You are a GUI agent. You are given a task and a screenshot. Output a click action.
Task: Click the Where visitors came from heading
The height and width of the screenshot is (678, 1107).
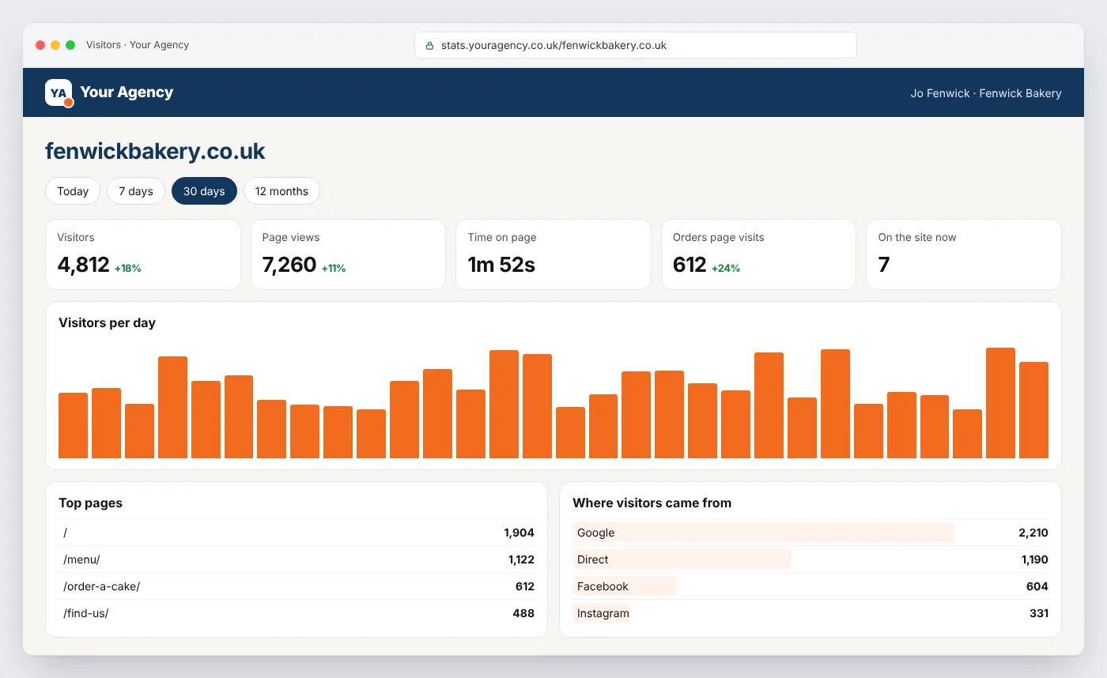point(652,503)
